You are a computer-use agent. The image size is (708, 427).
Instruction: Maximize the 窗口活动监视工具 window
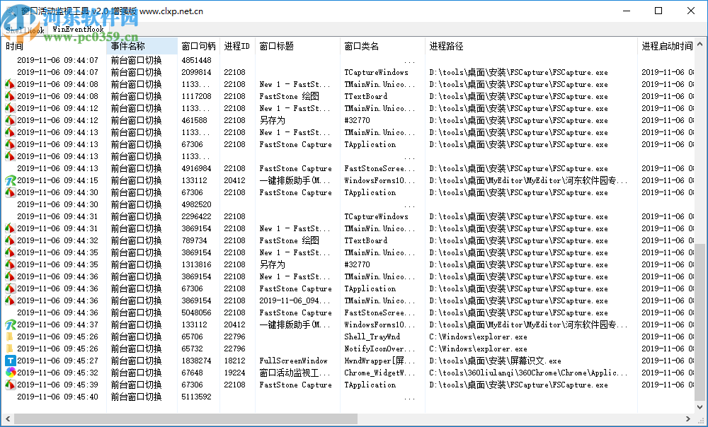658,11
